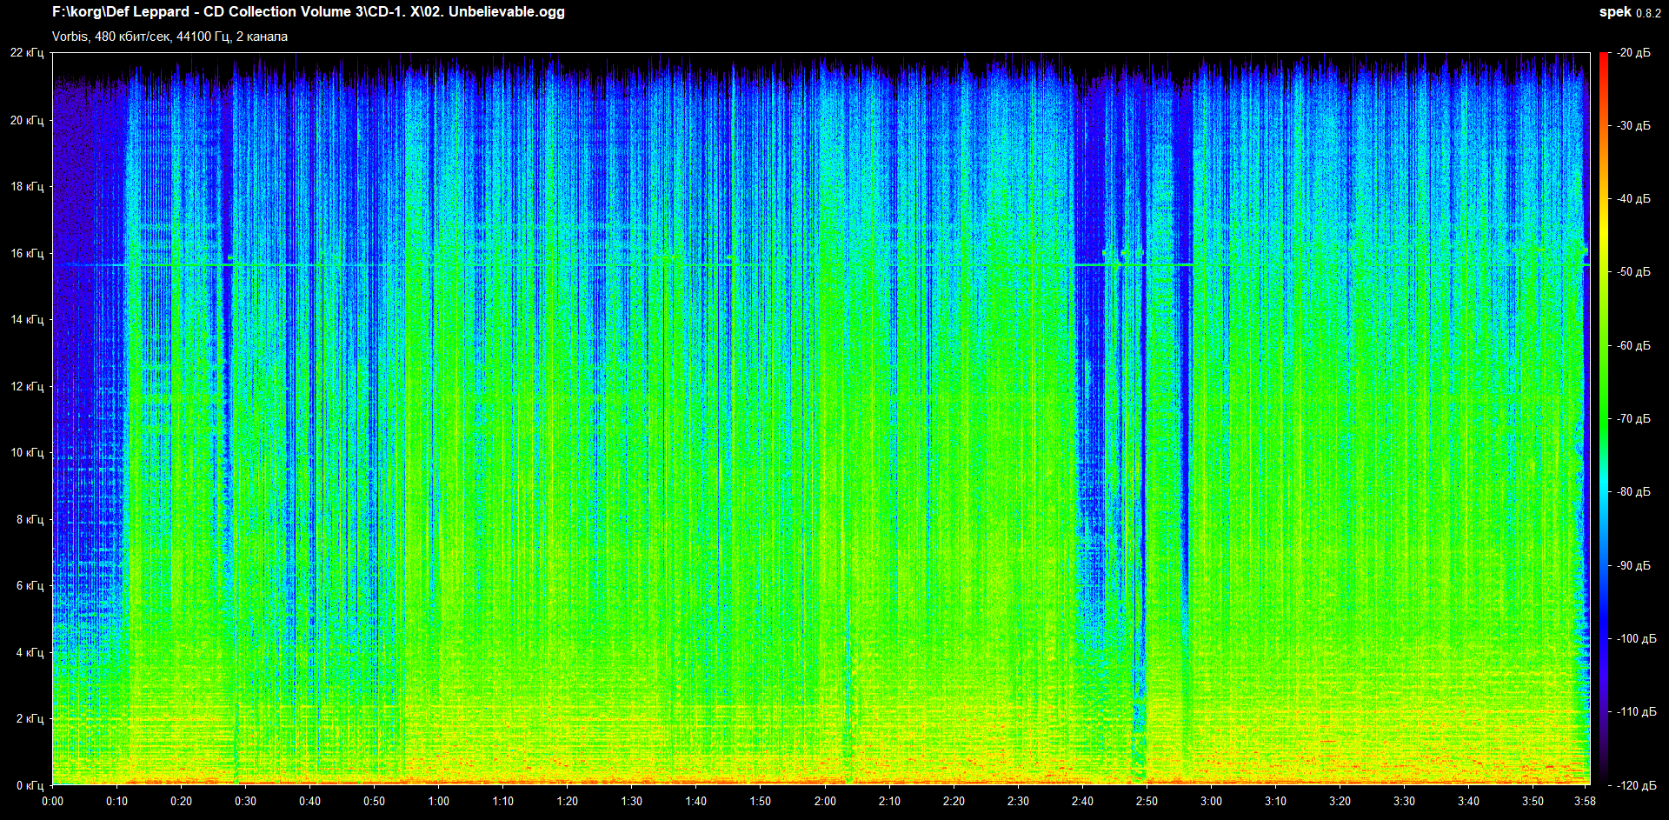Click the 3:58 end time label
The height and width of the screenshot is (820, 1669).
1585,801
